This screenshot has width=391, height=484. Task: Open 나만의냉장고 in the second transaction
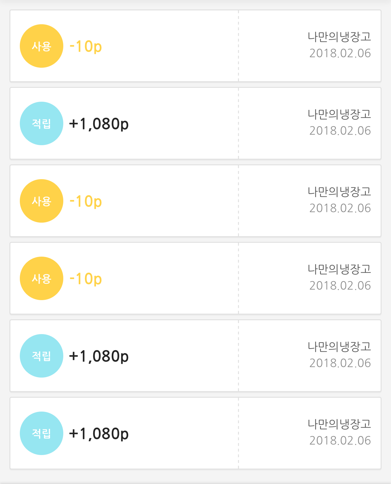coord(339,114)
